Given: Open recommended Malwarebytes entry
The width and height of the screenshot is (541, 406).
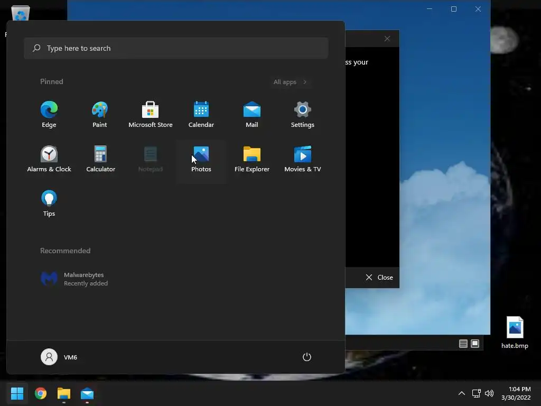Looking at the screenshot, I should point(74,279).
